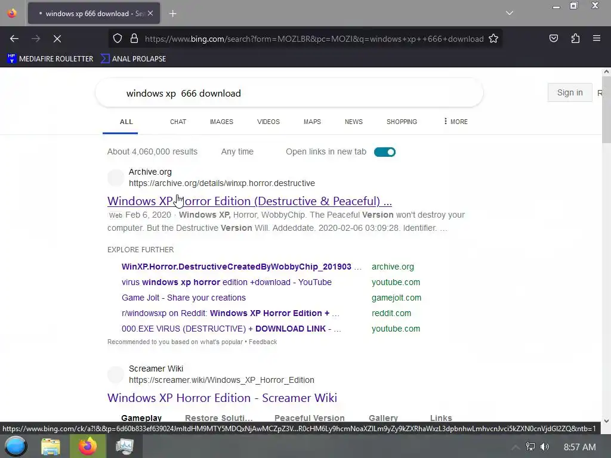Click the screamer.wiki URL text
The image size is (611, 458).
(221, 380)
